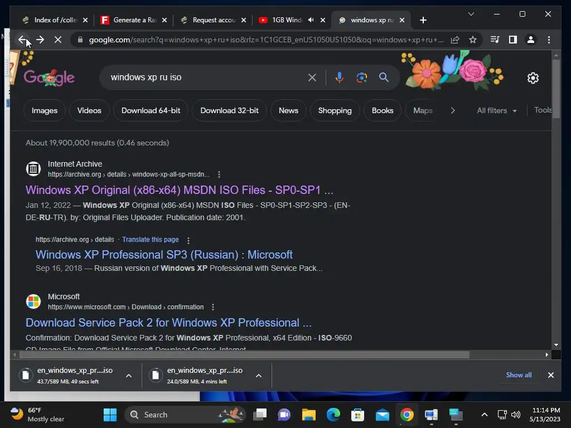Screen dimensions: 571x428
Task: Click Show all downloads
Action: [519, 375]
